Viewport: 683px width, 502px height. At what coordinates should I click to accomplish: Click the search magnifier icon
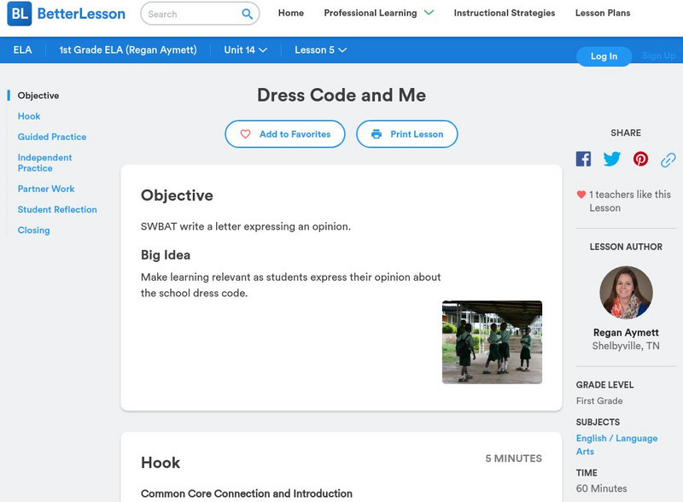pyautogui.click(x=248, y=14)
